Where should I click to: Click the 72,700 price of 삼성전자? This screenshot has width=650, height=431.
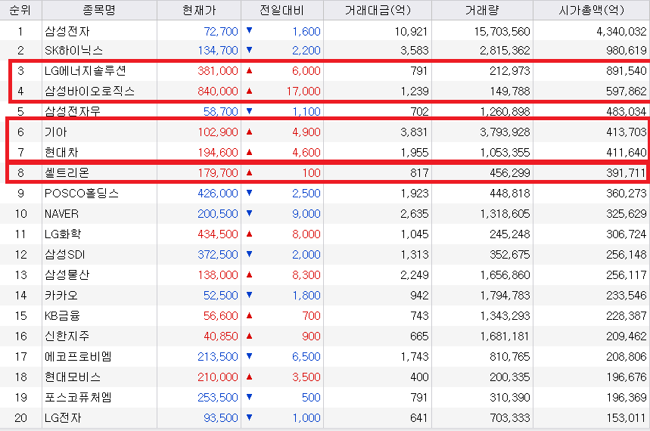[x=221, y=32]
